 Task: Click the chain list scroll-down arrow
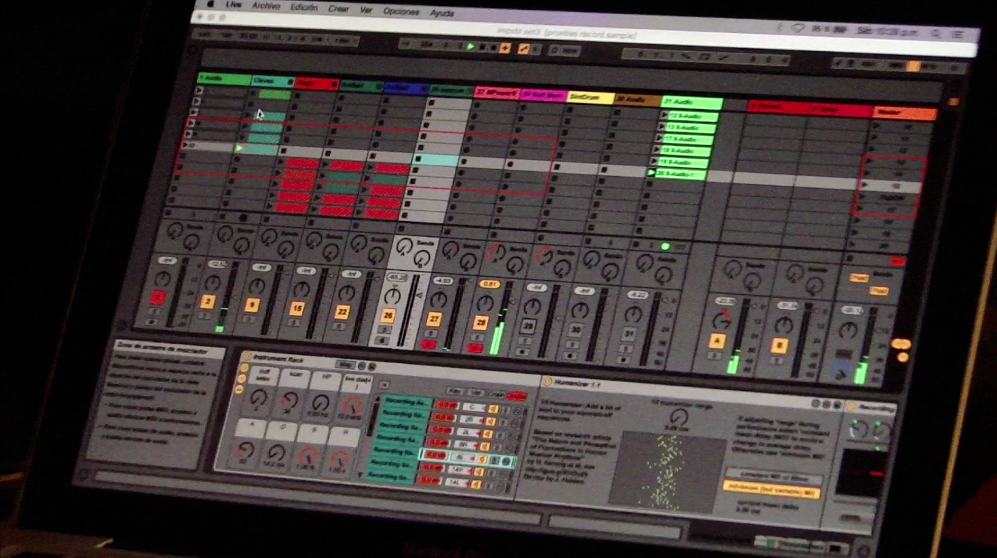[x=360, y=475]
